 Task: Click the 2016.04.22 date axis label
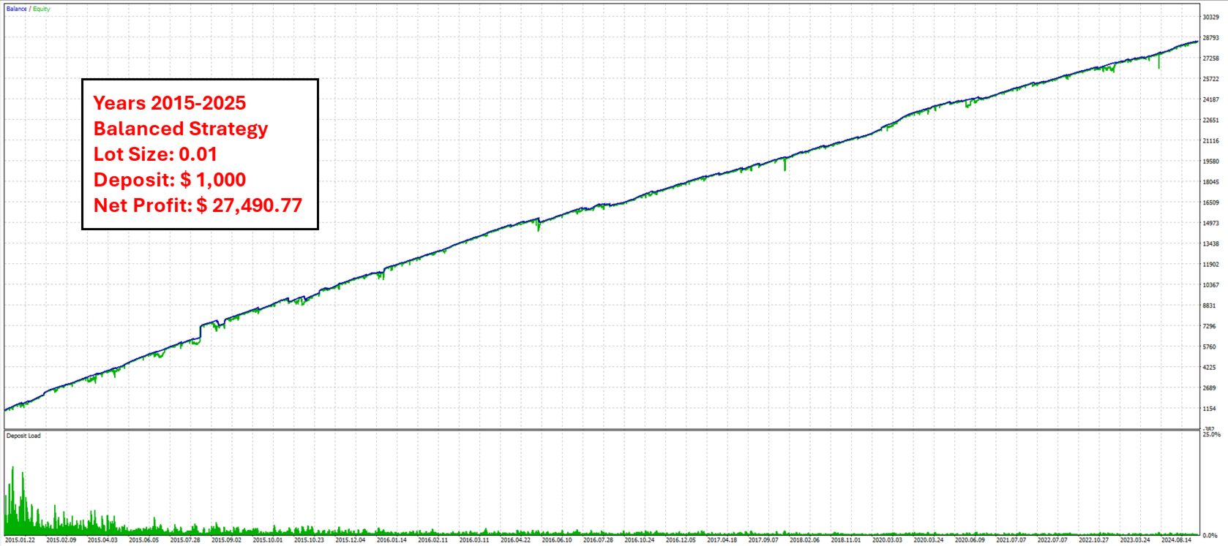(x=516, y=540)
